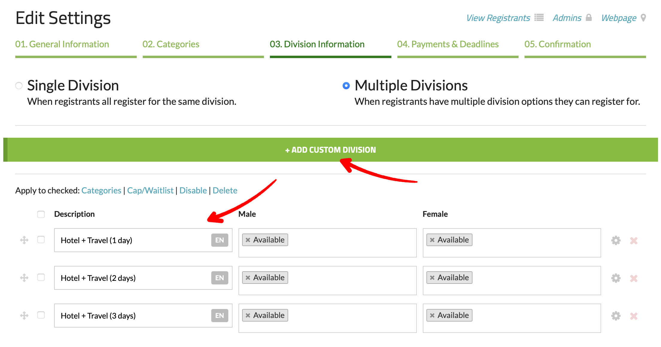This screenshot has width=661, height=347.
Task: Check the Hotel + Travel (2 days) checkbox
Action: coord(41,277)
